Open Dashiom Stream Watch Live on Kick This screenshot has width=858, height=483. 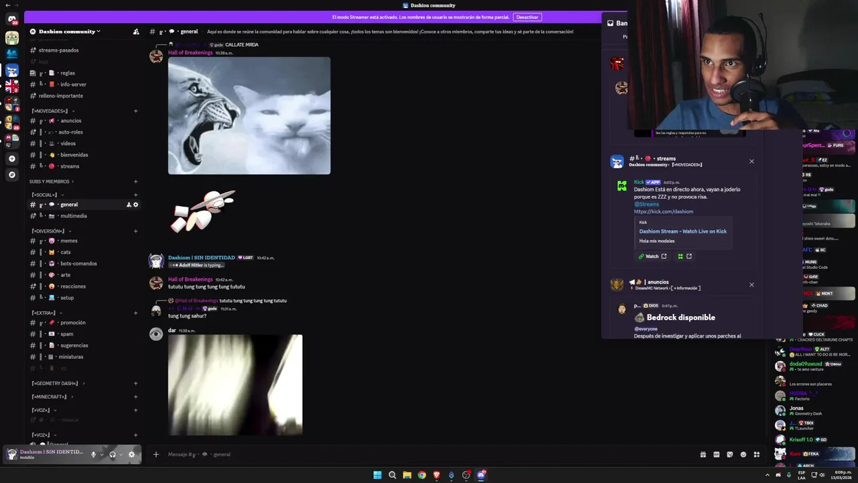[682, 231]
